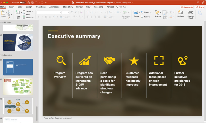Image resolution: width=206 pixels, height=123 pixels.
Task: Click the Justify text icon
Action: 99,17
